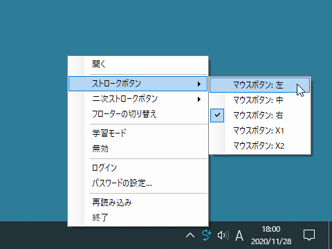Open the volume speaker icon
The height and width of the screenshot is (249, 332).
point(223,235)
